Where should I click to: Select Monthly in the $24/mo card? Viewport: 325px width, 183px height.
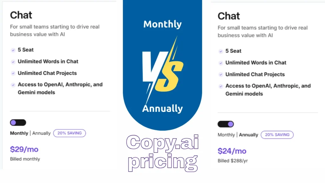coord(226,135)
